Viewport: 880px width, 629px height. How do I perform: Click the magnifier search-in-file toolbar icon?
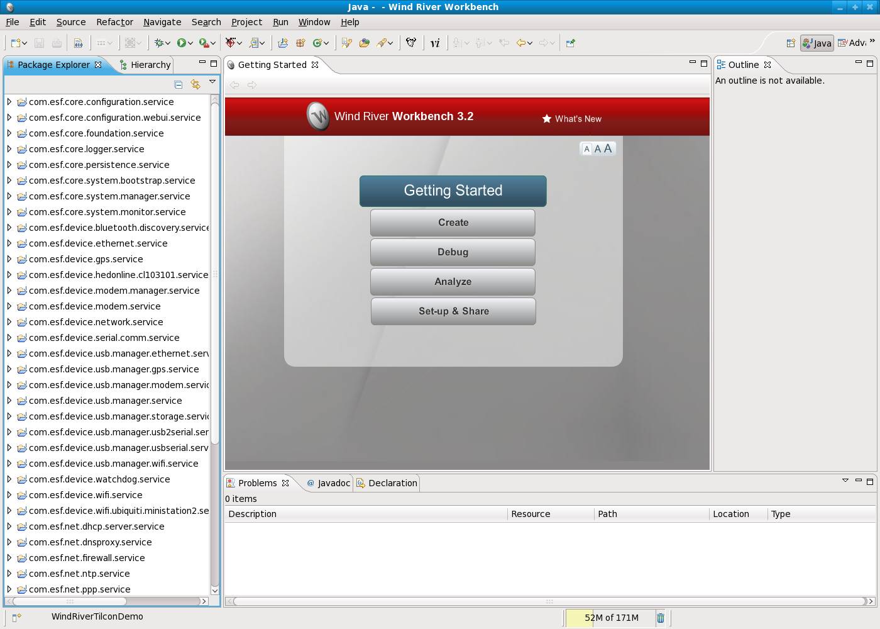255,43
